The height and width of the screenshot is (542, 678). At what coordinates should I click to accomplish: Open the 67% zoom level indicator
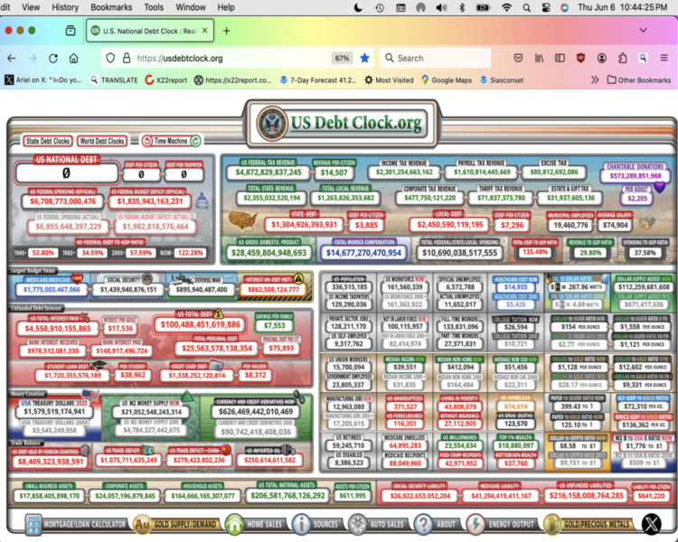(342, 59)
